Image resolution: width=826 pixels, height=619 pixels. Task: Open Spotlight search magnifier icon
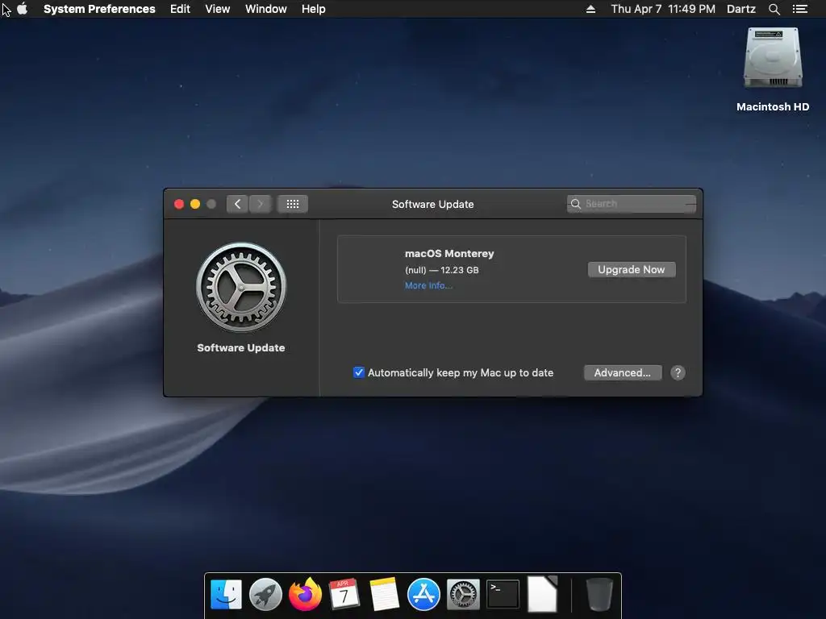[x=774, y=9]
